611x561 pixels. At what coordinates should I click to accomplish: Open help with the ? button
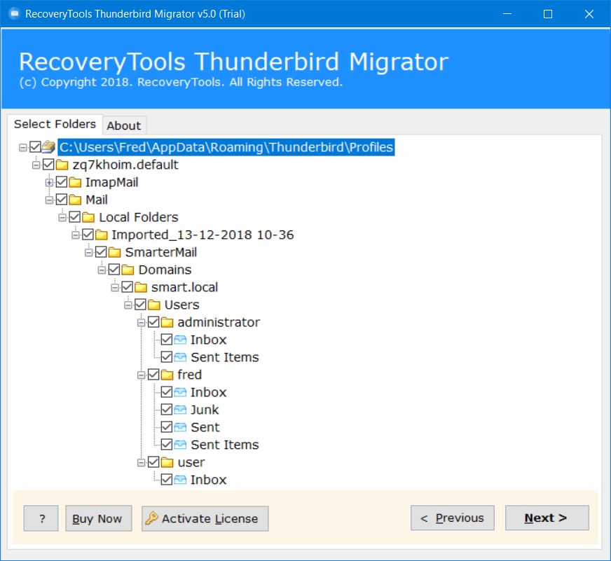[x=41, y=518]
